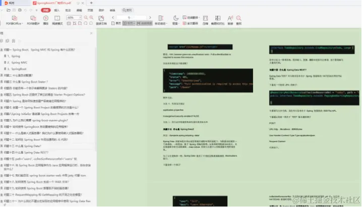
Task: Click the PDF转图片 tool
Action: point(33,20)
